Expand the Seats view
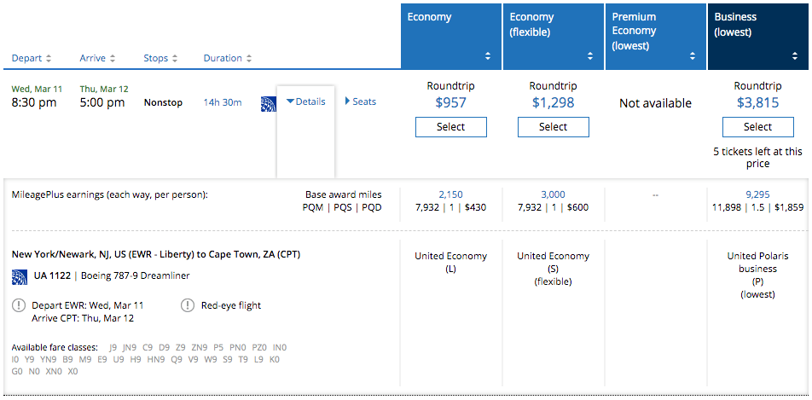The height and width of the screenshot is (400, 812). click(361, 101)
